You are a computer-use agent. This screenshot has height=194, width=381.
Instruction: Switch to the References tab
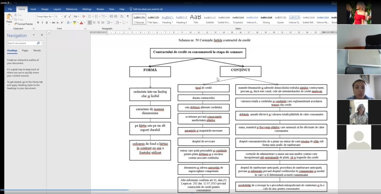coord(72,9)
